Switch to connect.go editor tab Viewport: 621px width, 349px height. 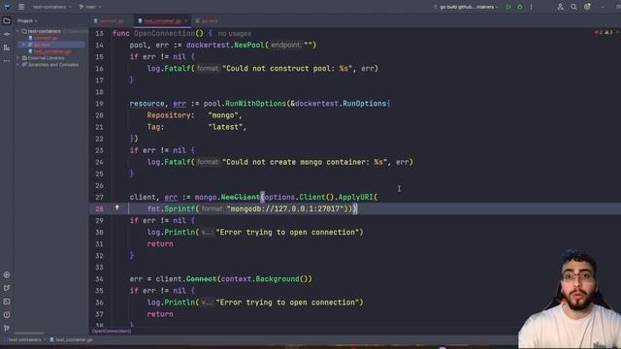tap(109, 20)
